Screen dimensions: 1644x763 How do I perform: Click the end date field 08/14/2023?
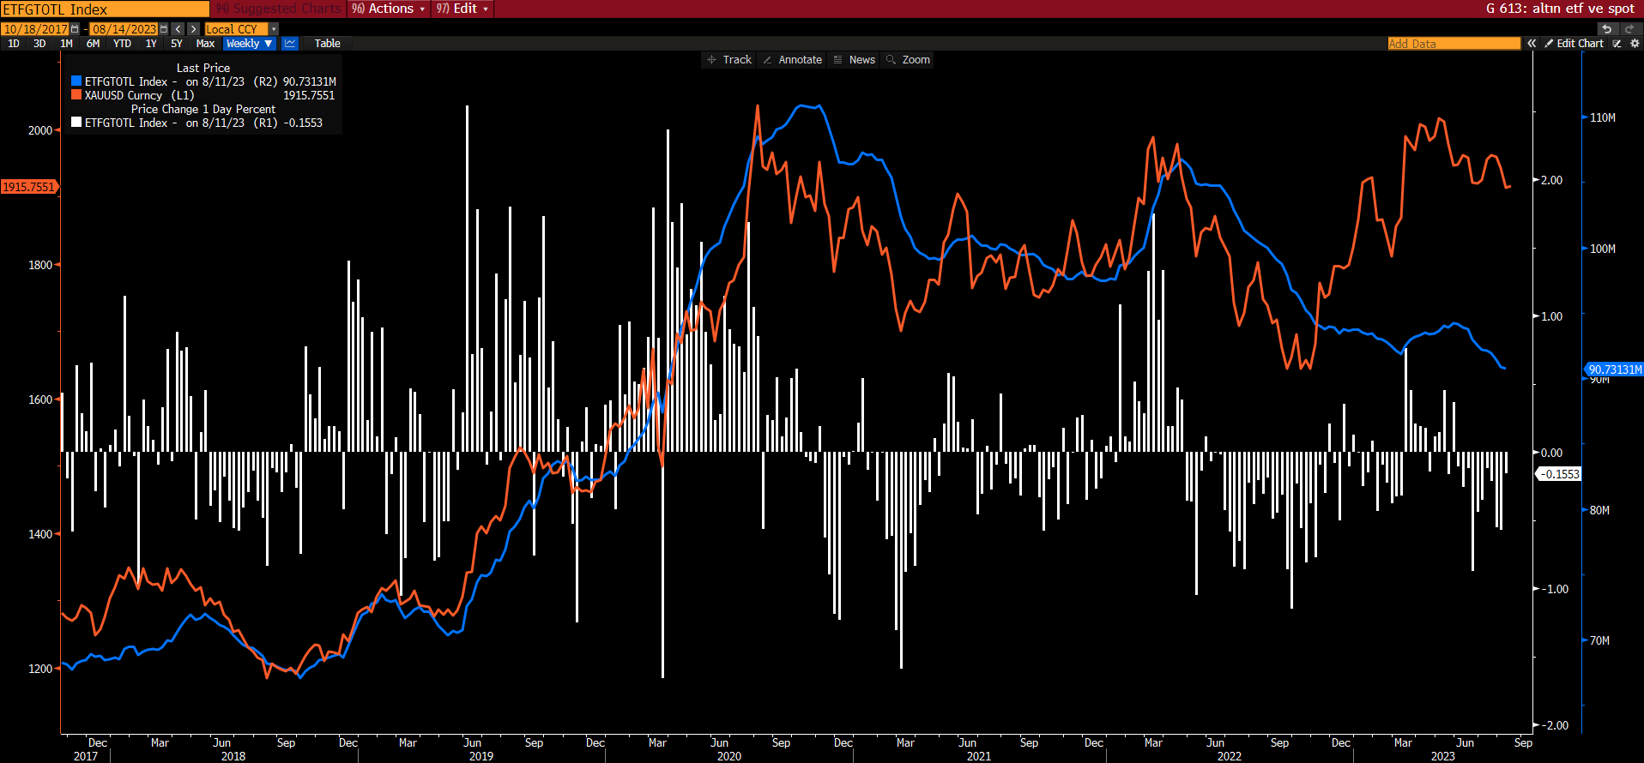pyautogui.click(x=124, y=29)
